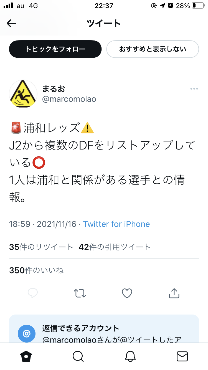
Task: View the 35件のリツイート list
Action: (41, 247)
